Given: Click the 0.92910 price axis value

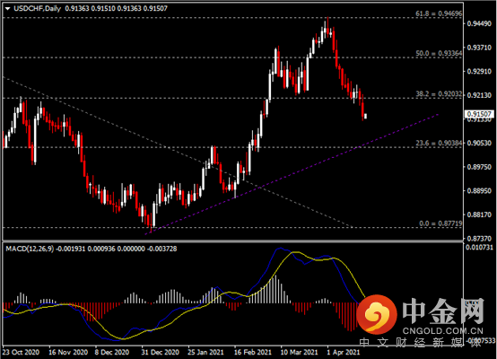Looking at the screenshot, I should click(x=479, y=72).
